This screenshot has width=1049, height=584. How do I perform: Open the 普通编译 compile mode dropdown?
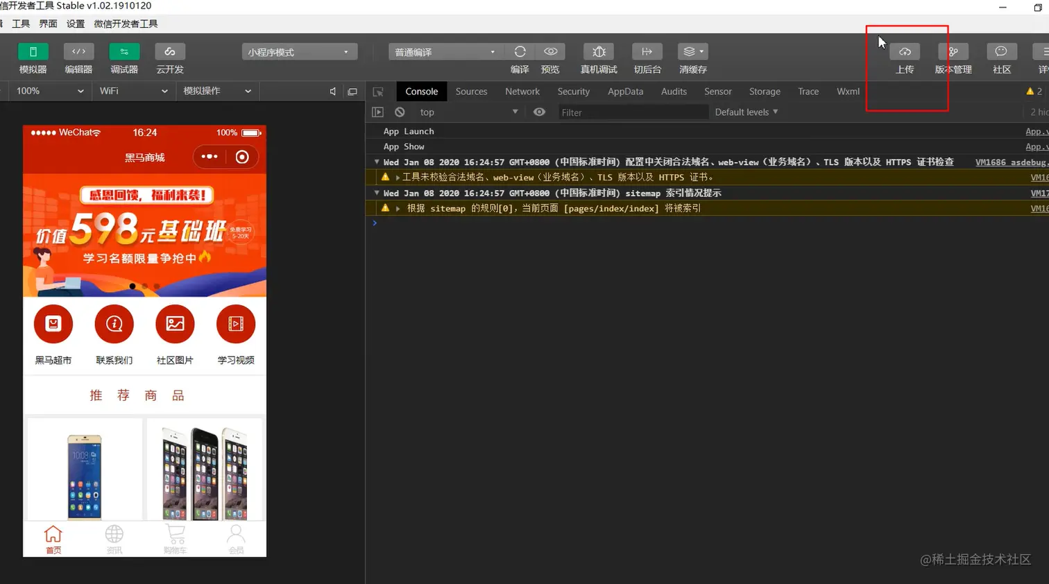445,52
